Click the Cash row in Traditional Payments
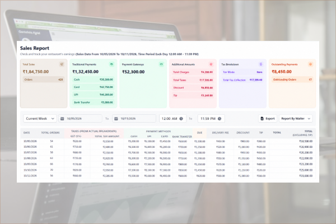336x224 pixels. coord(93,80)
